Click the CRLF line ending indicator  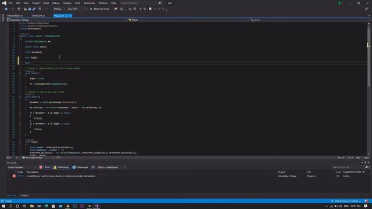click(x=366, y=157)
